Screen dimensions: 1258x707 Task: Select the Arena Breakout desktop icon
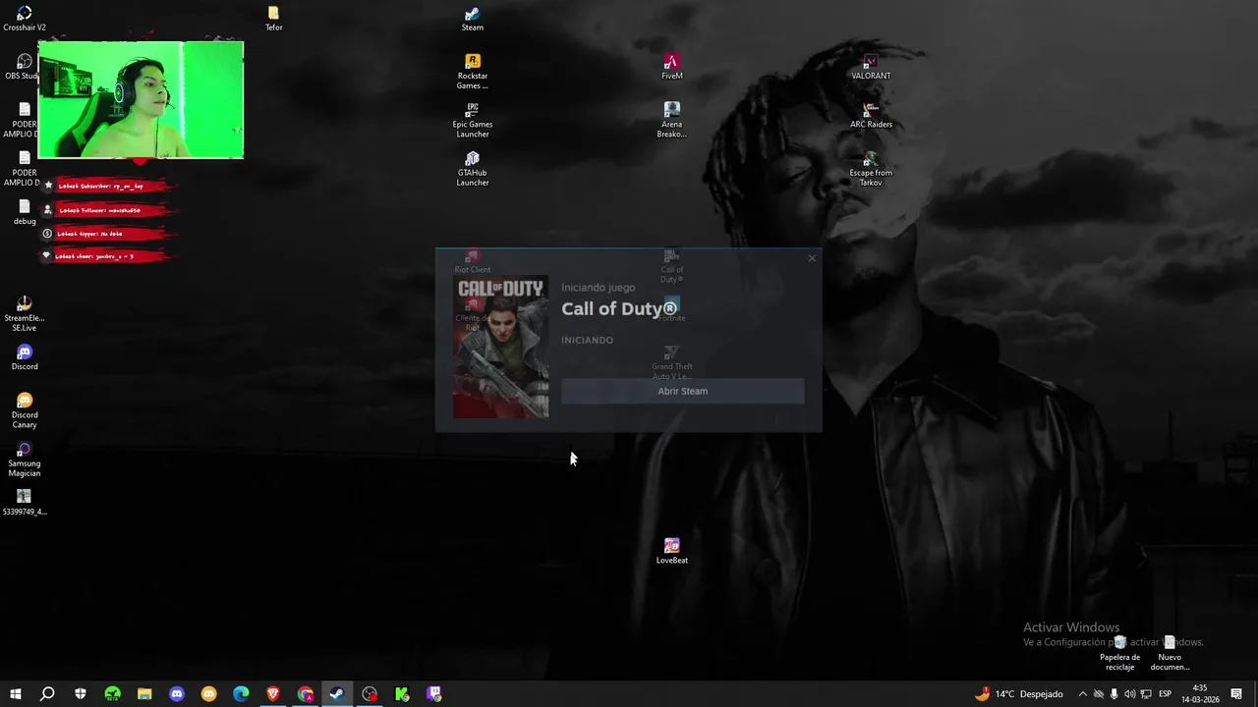[671, 120]
